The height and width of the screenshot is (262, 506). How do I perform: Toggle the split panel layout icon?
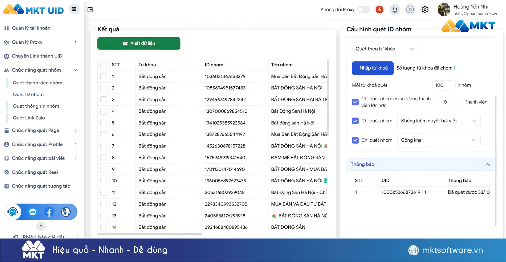(x=90, y=10)
